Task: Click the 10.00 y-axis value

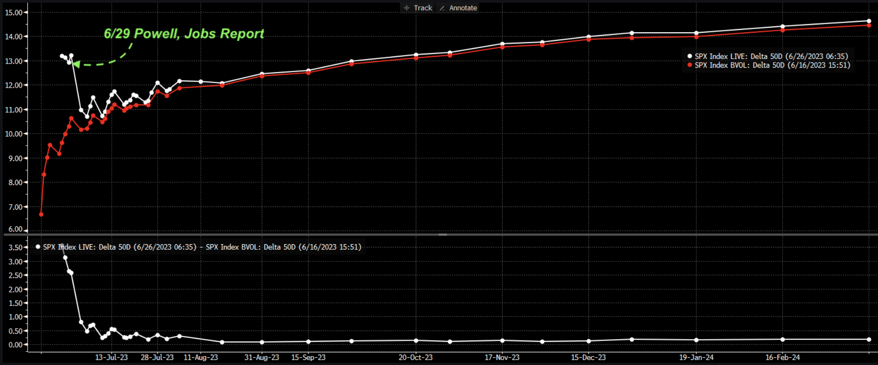Action: pos(14,134)
